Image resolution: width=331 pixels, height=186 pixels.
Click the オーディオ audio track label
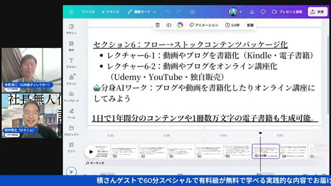pyautogui.click(x=95, y=163)
